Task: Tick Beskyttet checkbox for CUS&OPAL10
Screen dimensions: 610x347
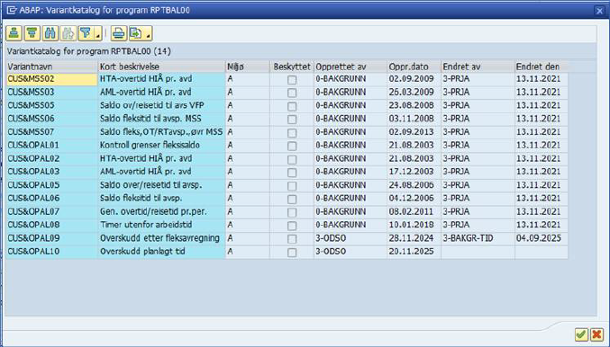Action: (292, 253)
